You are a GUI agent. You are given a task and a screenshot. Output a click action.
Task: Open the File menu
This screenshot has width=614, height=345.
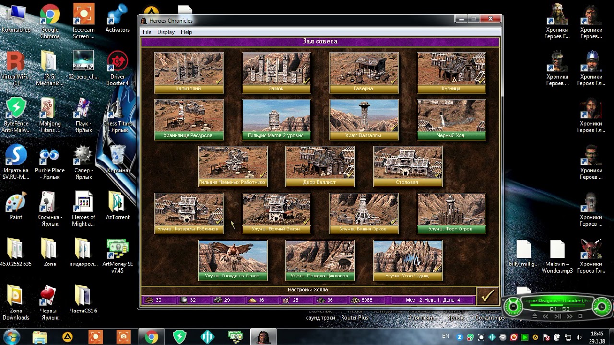tap(147, 32)
